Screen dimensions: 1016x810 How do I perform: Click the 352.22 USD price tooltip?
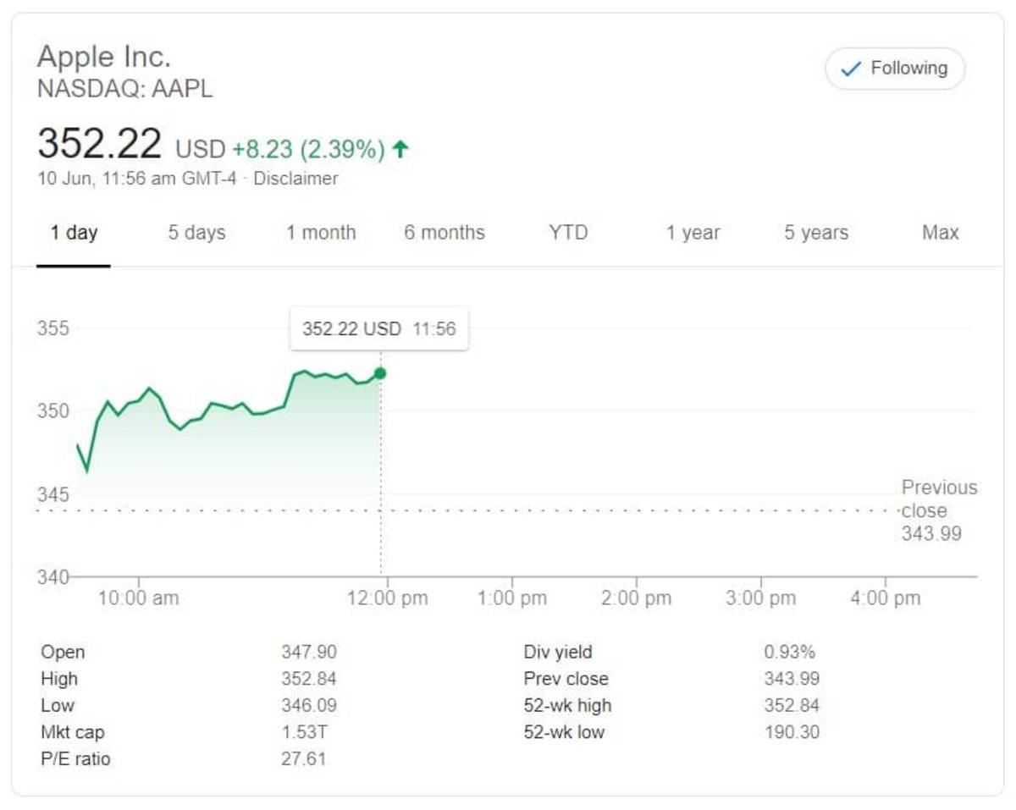coord(378,329)
